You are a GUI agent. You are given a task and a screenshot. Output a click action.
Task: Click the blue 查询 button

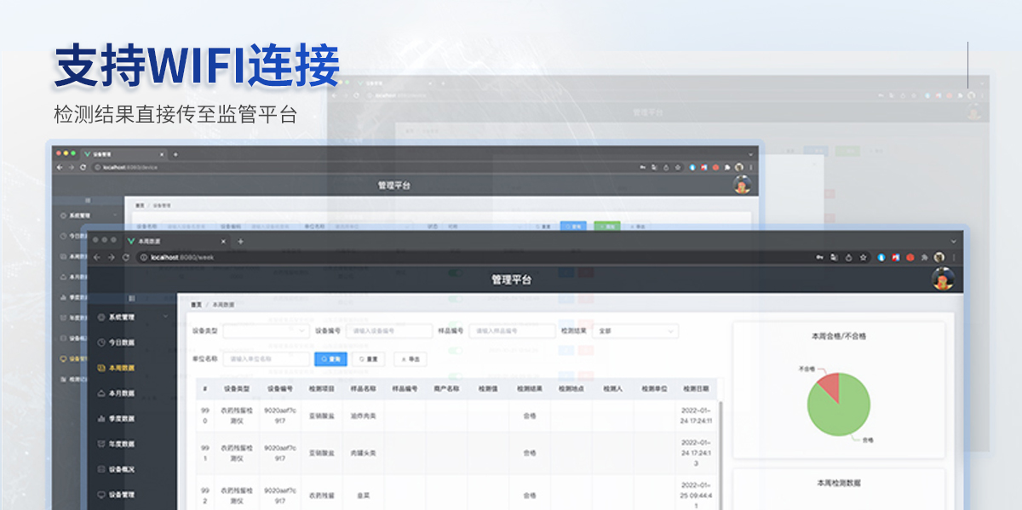point(330,359)
